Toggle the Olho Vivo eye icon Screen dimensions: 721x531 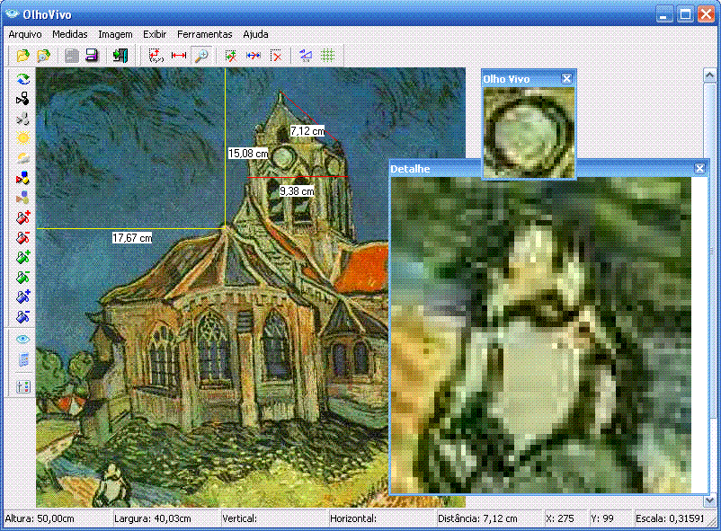(23, 340)
